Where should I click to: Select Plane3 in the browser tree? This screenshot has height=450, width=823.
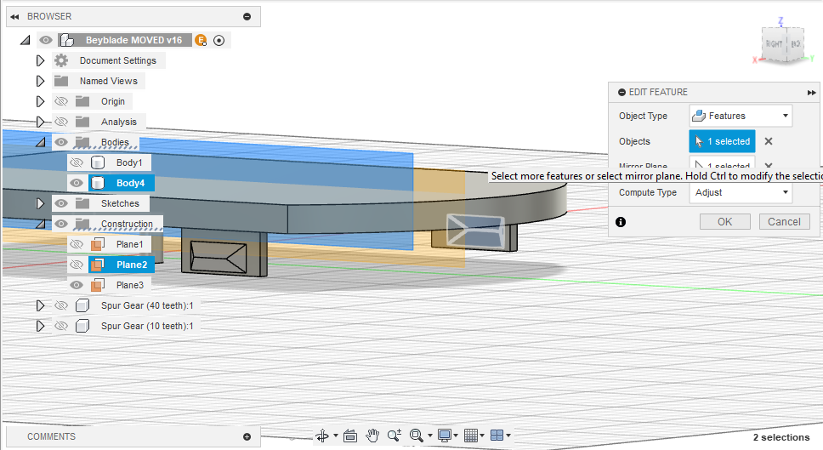(x=129, y=285)
